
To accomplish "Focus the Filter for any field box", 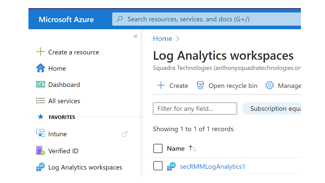I will point(195,109).
